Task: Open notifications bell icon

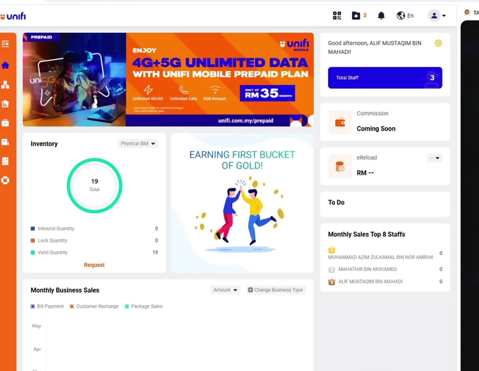Action: (x=381, y=16)
